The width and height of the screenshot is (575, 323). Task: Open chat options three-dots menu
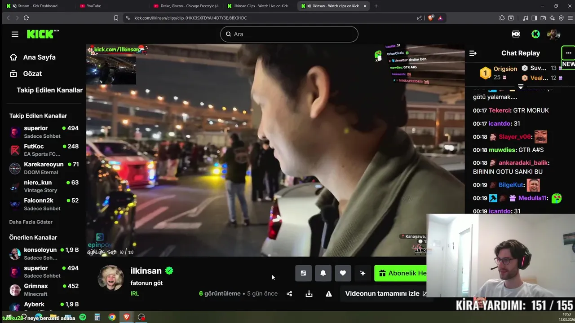pos(568,53)
